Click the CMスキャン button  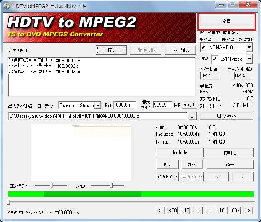click(227, 116)
